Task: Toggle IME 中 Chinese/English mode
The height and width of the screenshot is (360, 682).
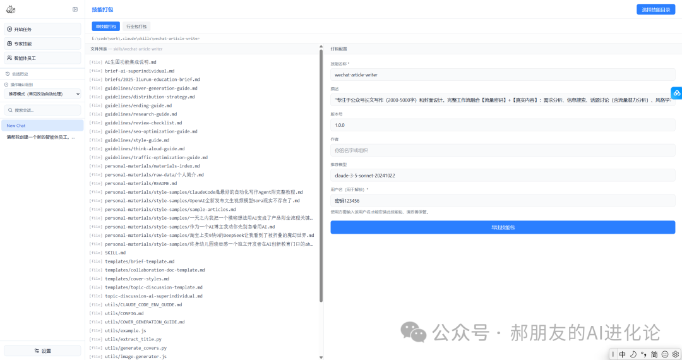Action: tap(623, 354)
